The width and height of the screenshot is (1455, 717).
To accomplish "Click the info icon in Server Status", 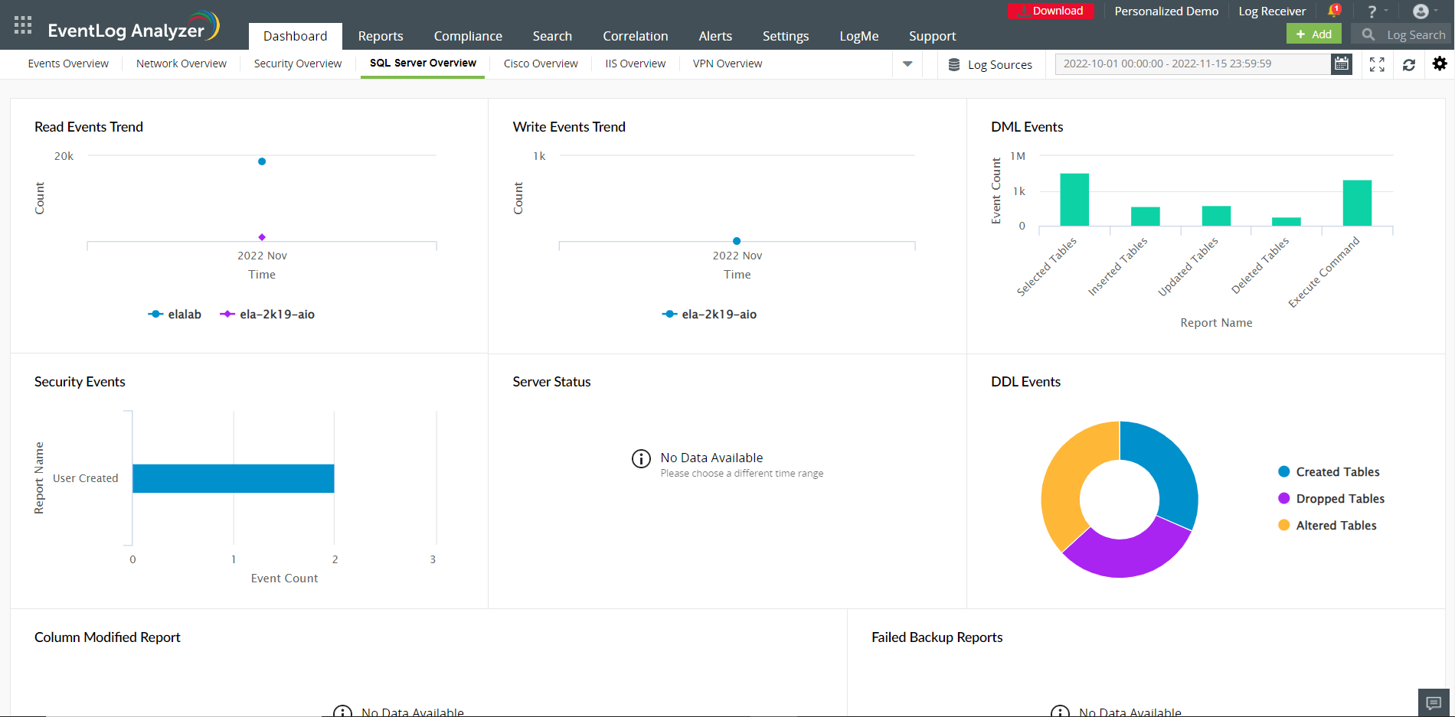I will point(641,458).
